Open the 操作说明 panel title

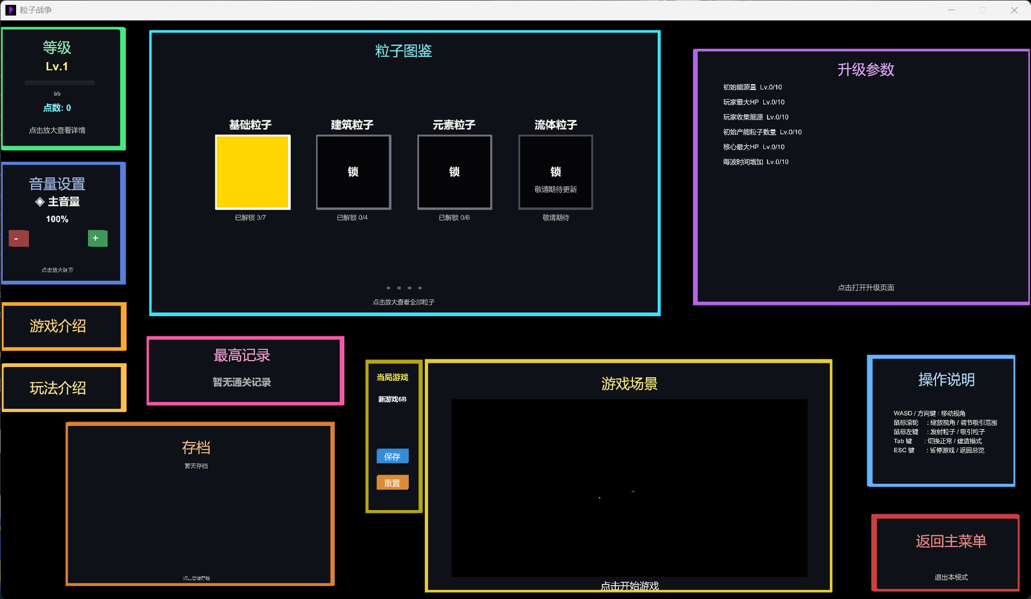pyautogui.click(x=946, y=380)
